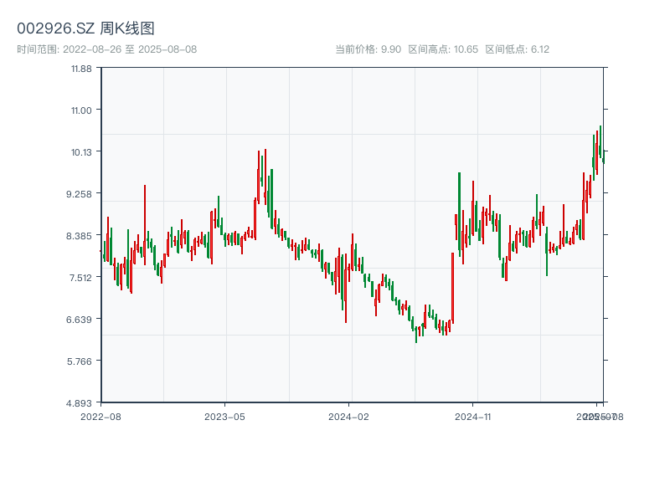Click the 11.88 y-axis label
Viewport: 670px width, 502px height.
click(80, 68)
